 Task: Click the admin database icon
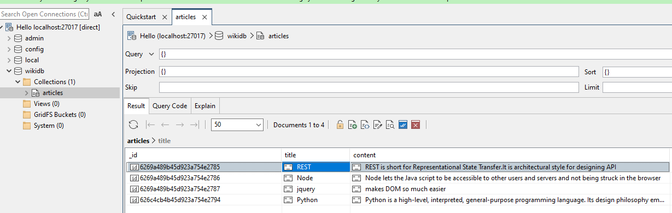[19, 38]
